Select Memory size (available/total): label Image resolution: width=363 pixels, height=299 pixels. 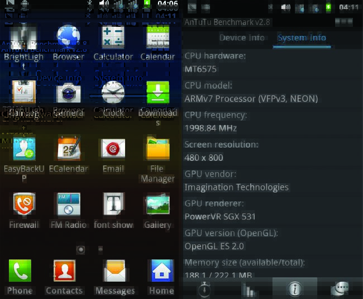pos(245,263)
